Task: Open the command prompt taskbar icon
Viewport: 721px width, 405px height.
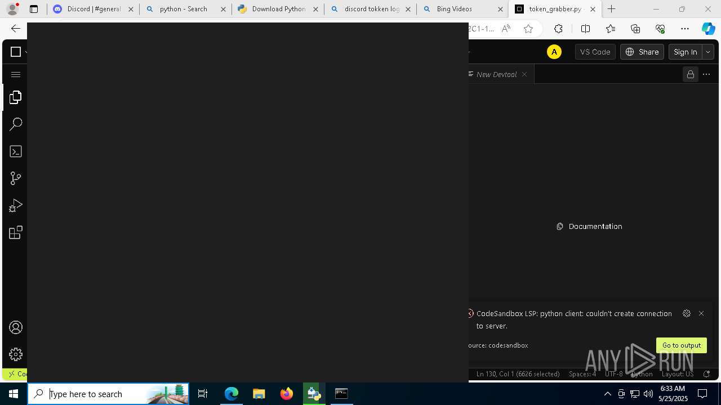Action: tap(341, 394)
